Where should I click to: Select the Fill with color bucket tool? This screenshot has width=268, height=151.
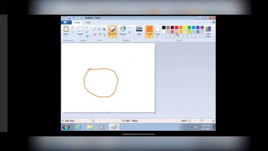pos(99,29)
